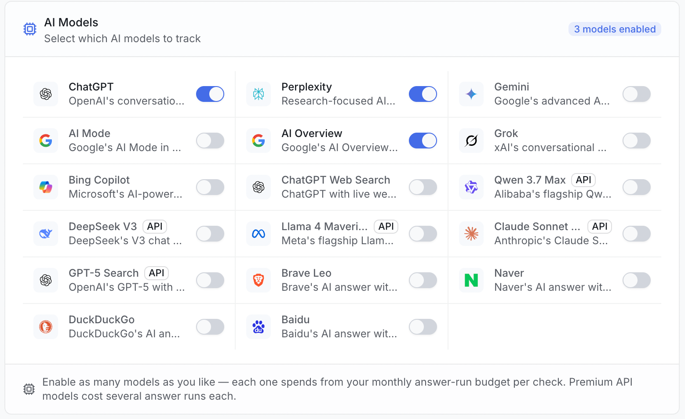This screenshot has height=419, width=685.
Task: Click the Meta Llama infinity icon
Action: [259, 234]
